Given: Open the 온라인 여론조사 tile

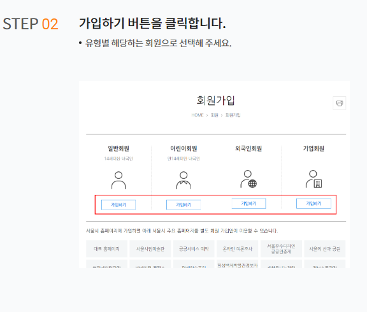Looking at the screenshot, I should pyautogui.click(x=237, y=249).
